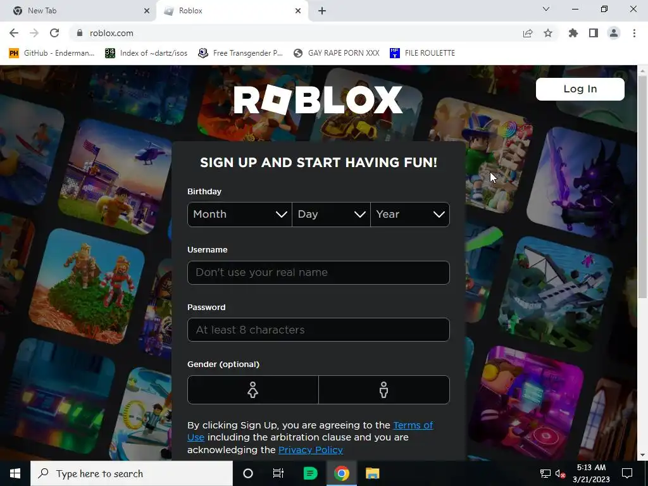Open the tab search chevron
648x486 pixels.
(x=546, y=9)
